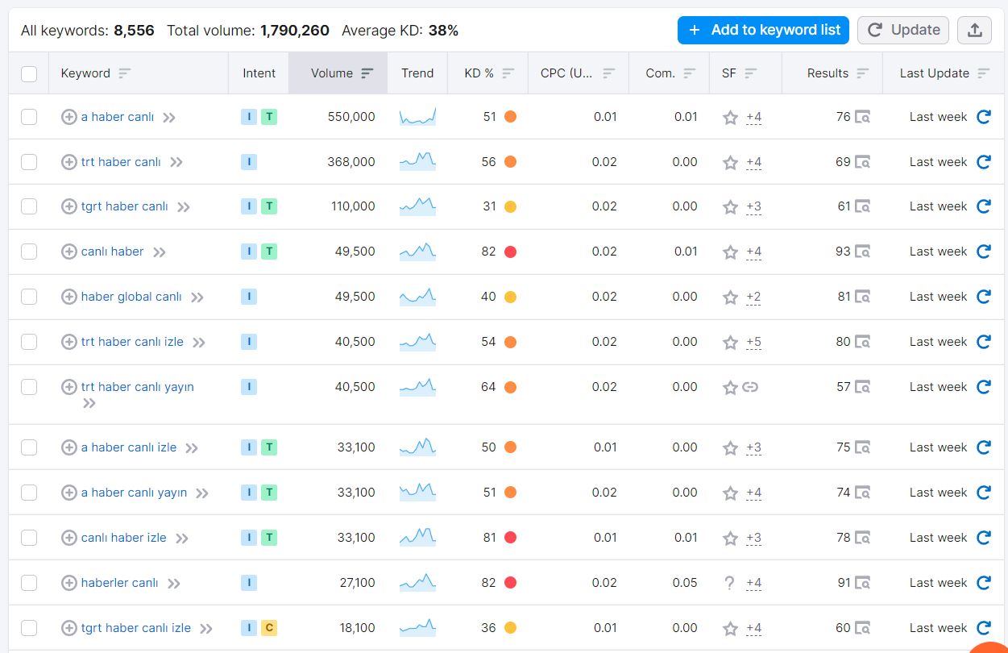
Task: Open keyword link 'haber global canlı'
Action: [x=131, y=297]
